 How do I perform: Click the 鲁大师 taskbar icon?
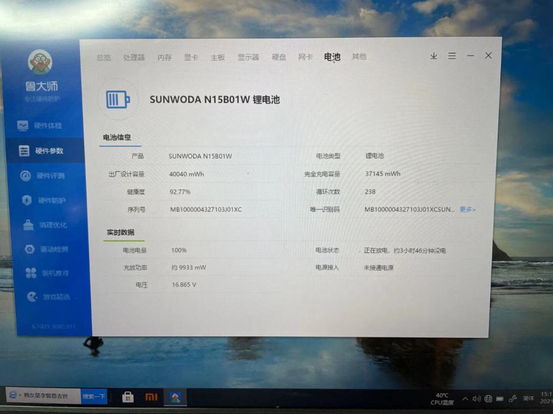coord(175,397)
